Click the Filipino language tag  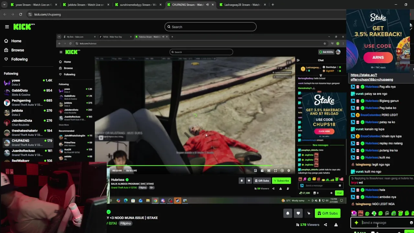(125, 223)
